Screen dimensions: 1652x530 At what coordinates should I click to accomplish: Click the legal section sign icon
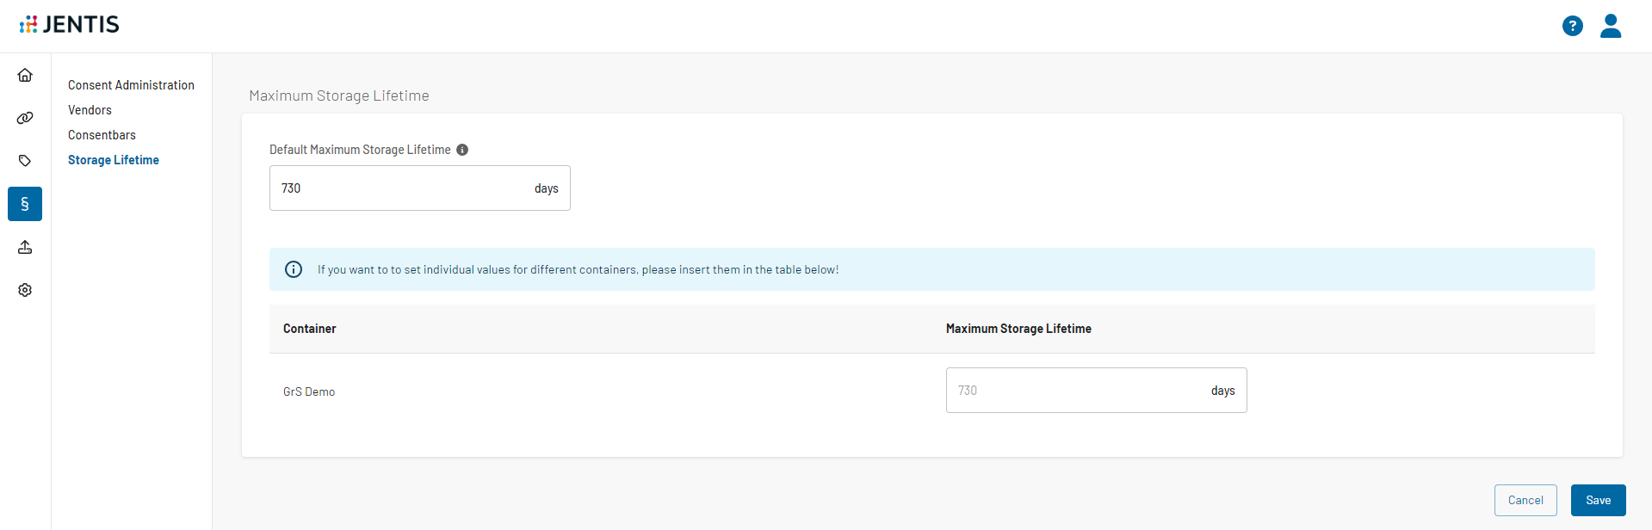[25, 204]
